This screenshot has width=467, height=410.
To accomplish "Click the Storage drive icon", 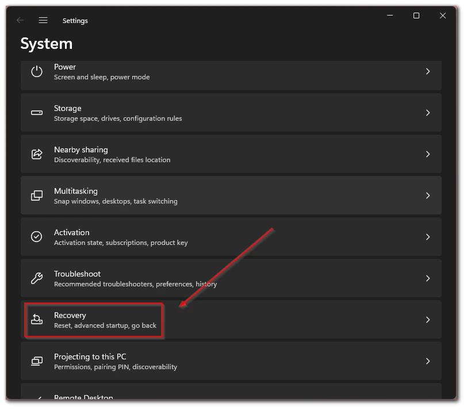I will point(37,113).
